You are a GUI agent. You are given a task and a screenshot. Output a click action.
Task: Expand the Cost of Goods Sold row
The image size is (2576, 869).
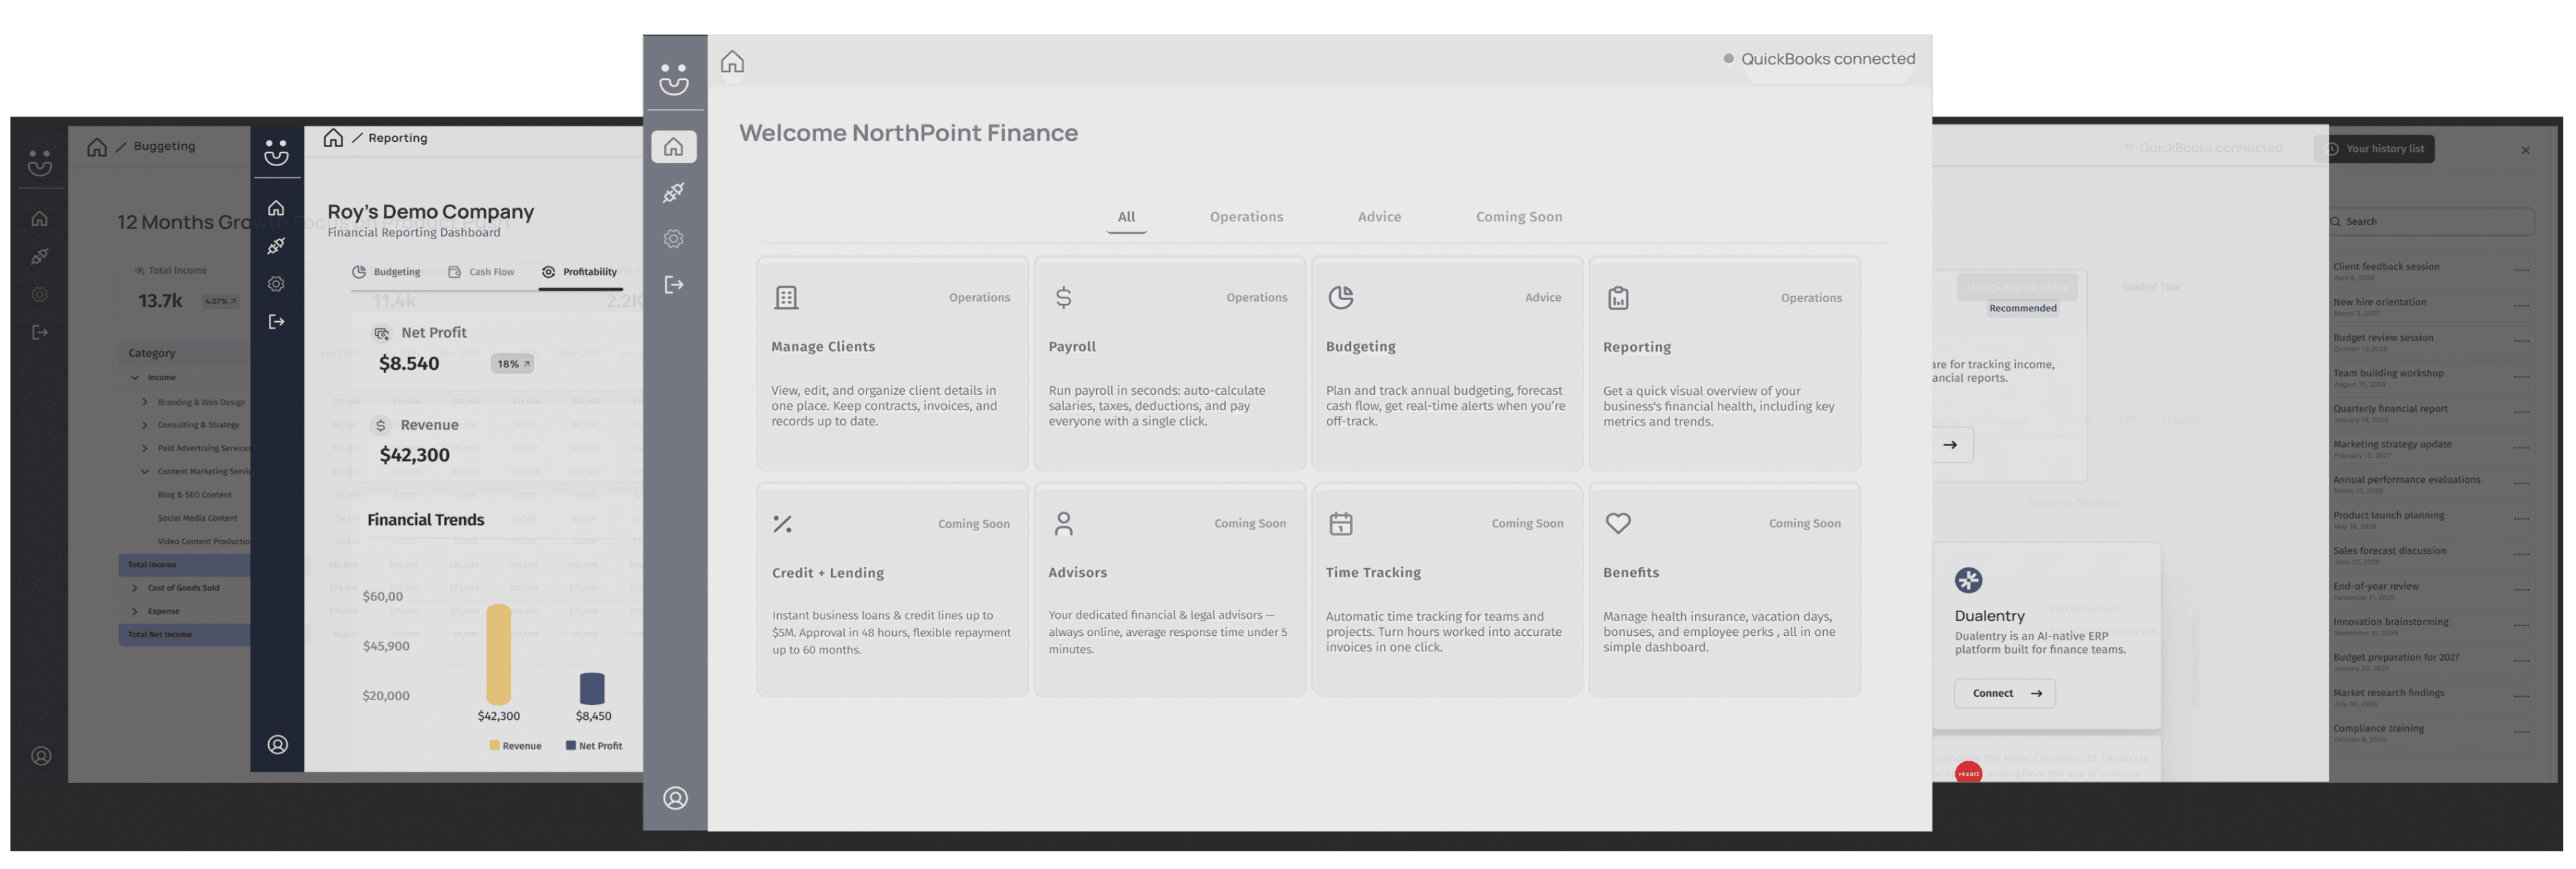pyautogui.click(x=135, y=589)
